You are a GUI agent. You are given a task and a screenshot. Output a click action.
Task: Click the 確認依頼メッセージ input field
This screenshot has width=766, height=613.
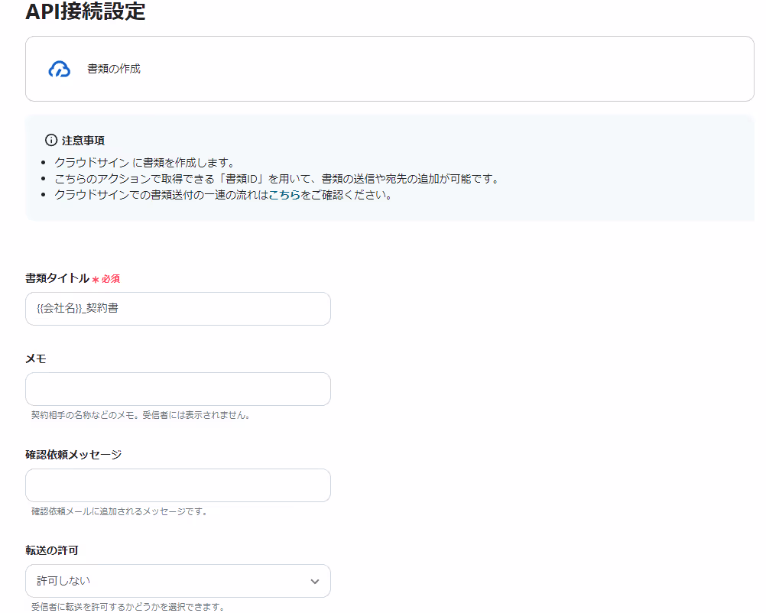pos(178,485)
